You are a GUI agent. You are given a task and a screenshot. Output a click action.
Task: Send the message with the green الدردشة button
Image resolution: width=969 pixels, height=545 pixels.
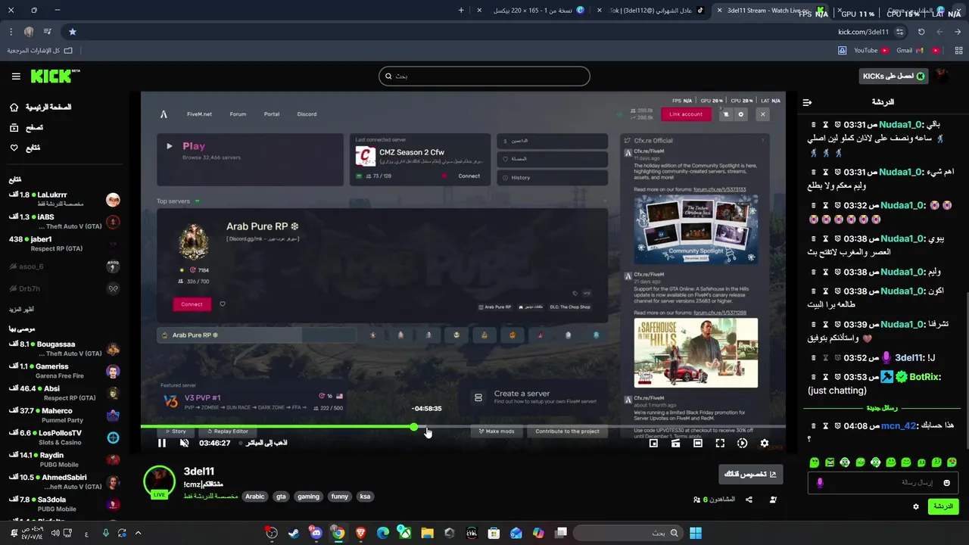pos(943,506)
